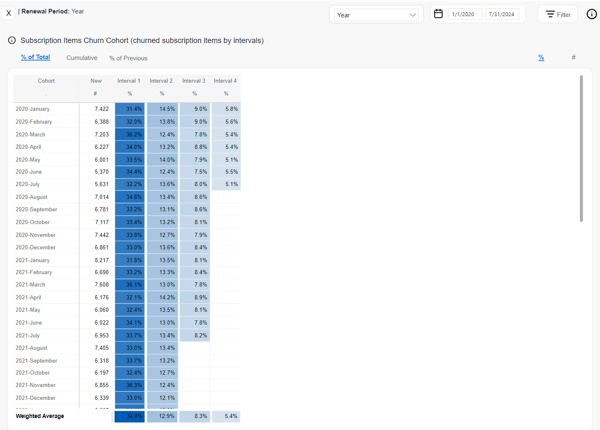Select the 2020-May cohort row label
Screen dimensions: 600x430
pyautogui.click(x=28, y=160)
